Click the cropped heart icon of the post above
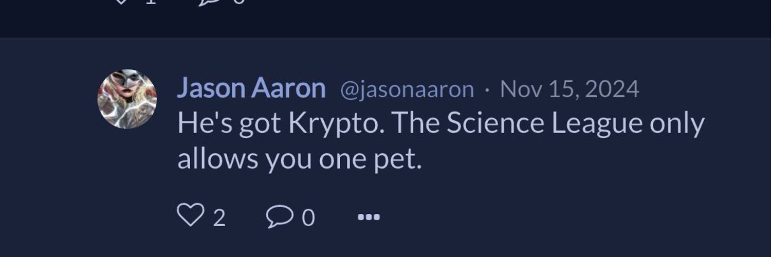771x257 pixels. (x=121, y=2)
